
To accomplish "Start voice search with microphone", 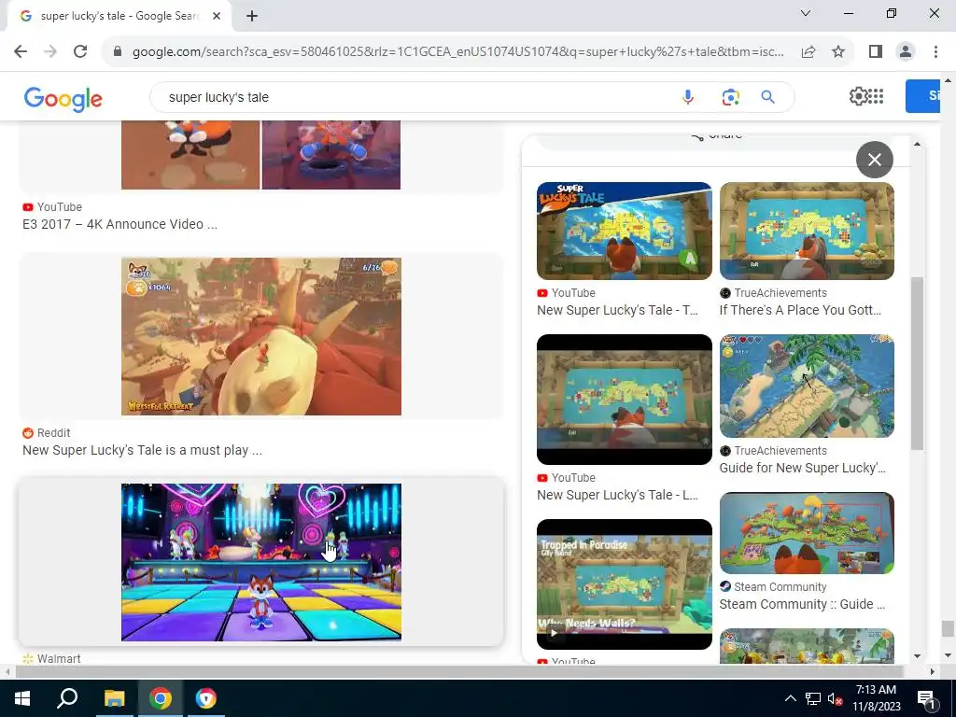I will tap(688, 97).
